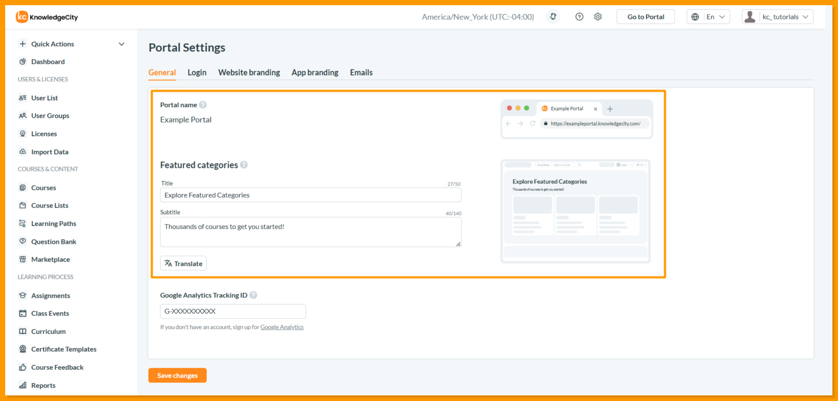Expand the Quick Actions menu
838x401 pixels.
72,44
